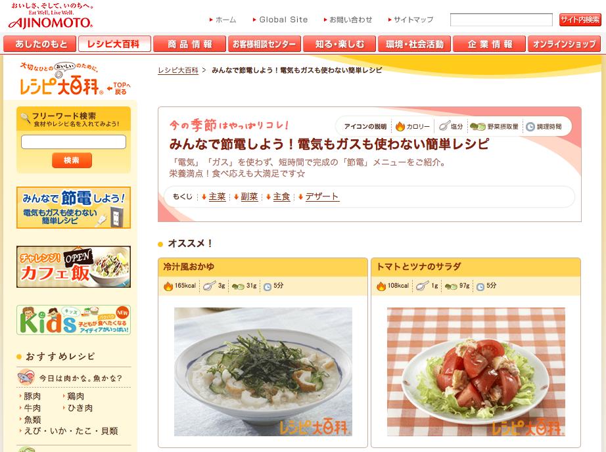Screen dimensions: 606x452
Task: Open the カフェ飯 challenge banner
Action: [74, 267]
